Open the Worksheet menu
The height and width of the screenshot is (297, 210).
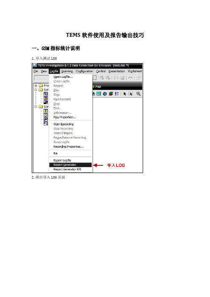pos(135,71)
